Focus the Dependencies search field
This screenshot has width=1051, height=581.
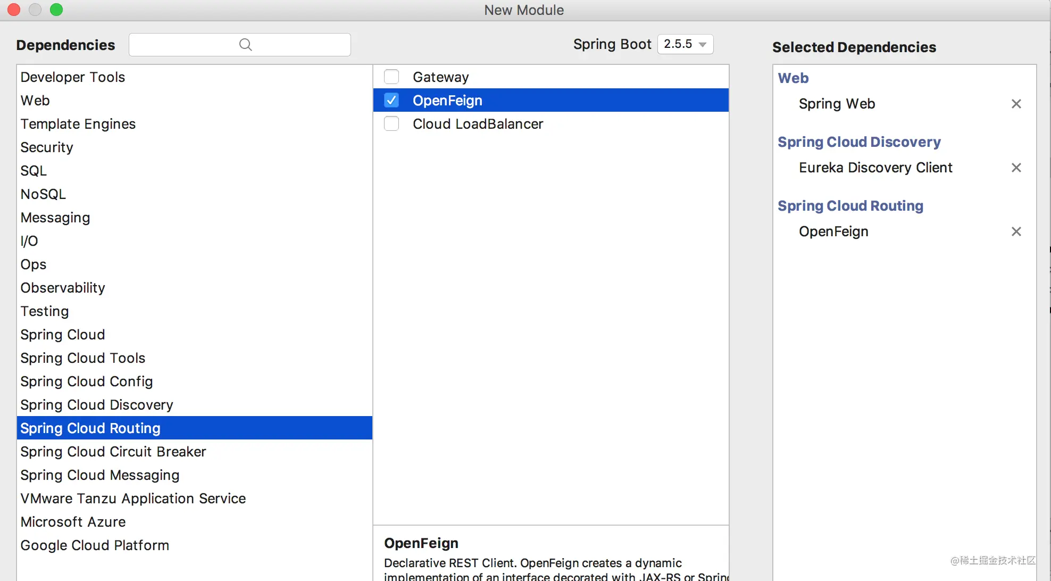(240, 45)
